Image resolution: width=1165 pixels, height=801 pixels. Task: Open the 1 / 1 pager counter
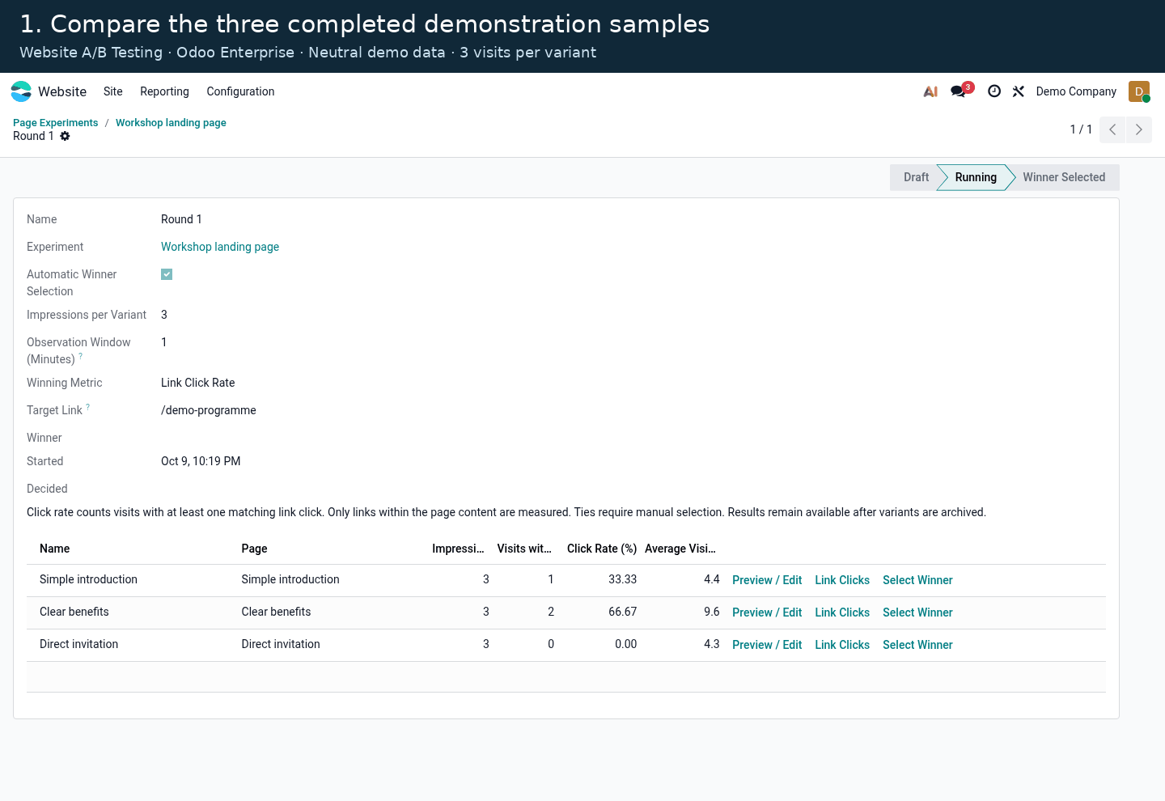coord(1081,129)
